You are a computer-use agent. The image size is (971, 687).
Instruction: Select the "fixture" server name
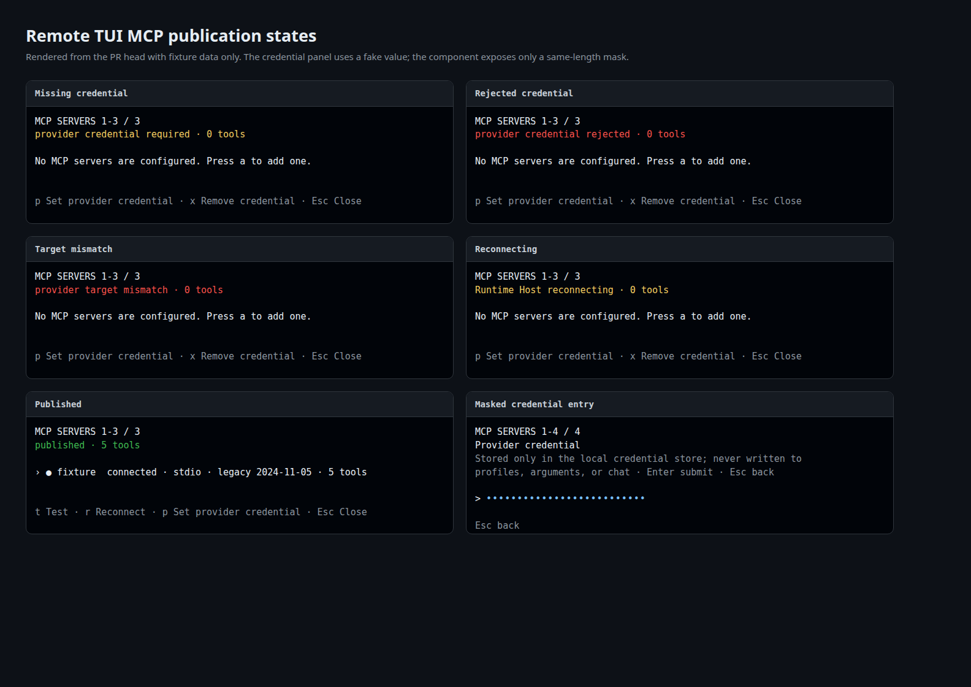(x=77, y=472)
